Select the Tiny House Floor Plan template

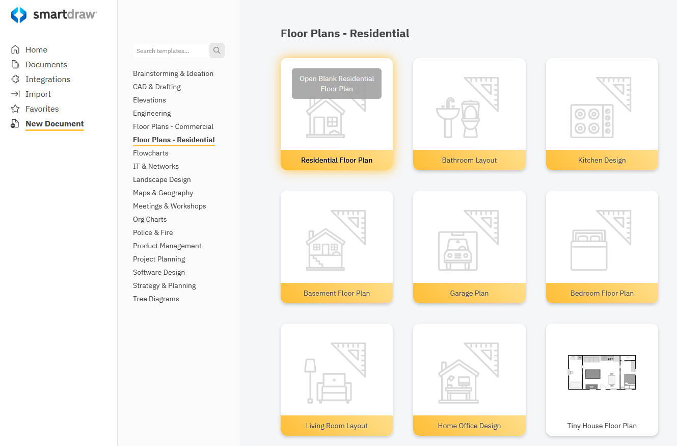tap(602, 380)
